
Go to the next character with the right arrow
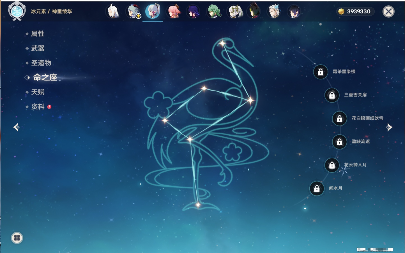click(x=389, y=127)
